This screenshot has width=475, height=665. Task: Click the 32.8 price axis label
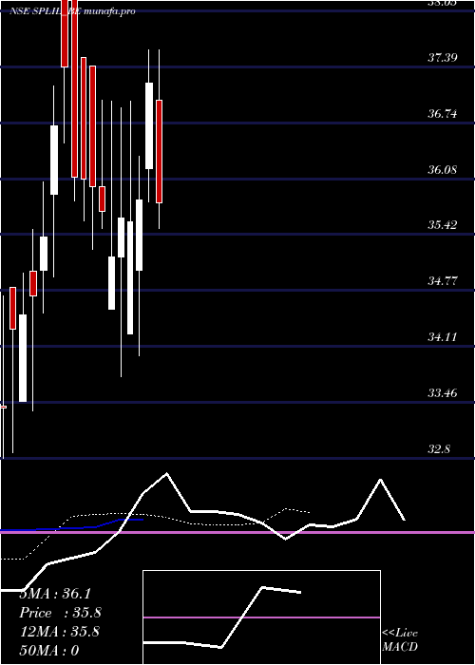439,448
